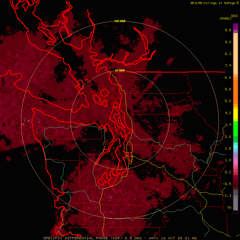Select the 9.8 legend value
This screenshot has width=240, height=240.
pos(228,30)
